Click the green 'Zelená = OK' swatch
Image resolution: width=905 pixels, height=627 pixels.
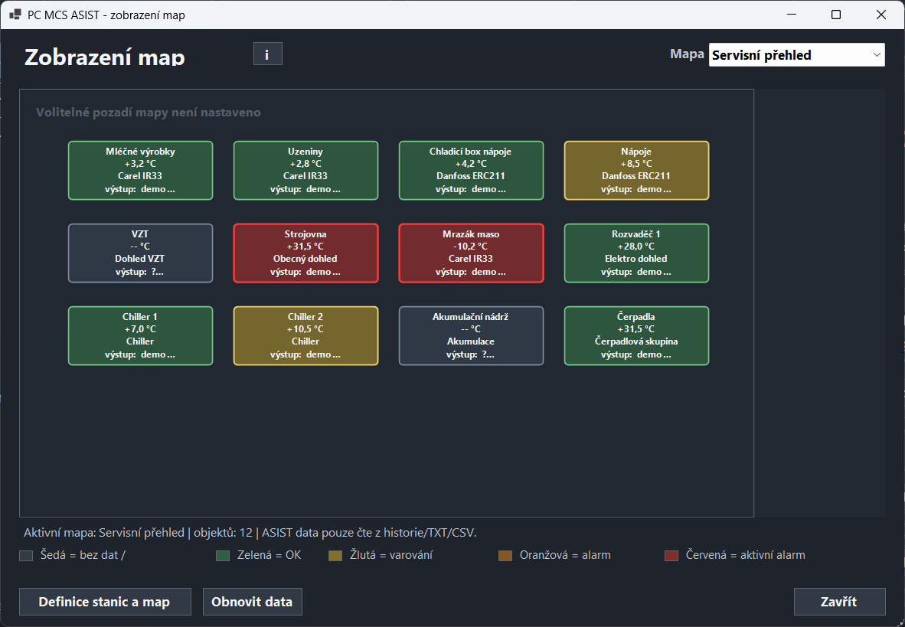point(223,555)
